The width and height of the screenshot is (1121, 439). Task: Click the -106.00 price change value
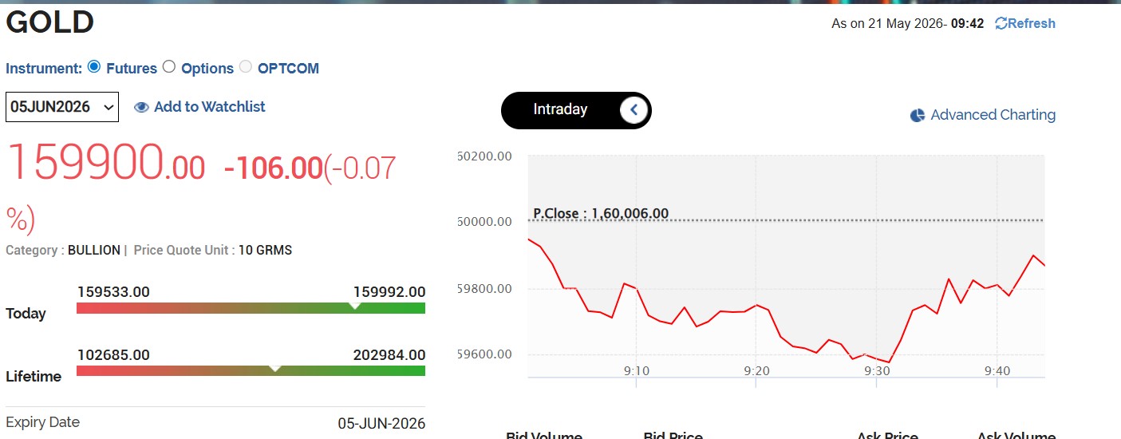(274, 168)
